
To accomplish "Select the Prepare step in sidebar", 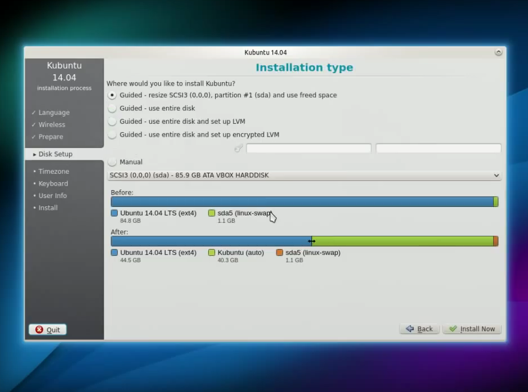I will click(51, 137).
